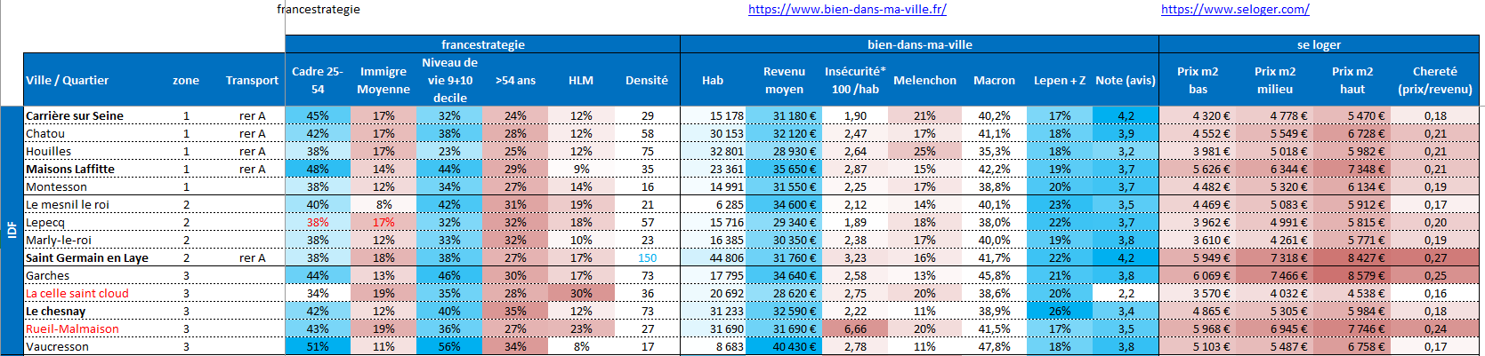Select the 'Melenchon' column header
Screen dimensions: 1485x356
click(x=925, y=80)
